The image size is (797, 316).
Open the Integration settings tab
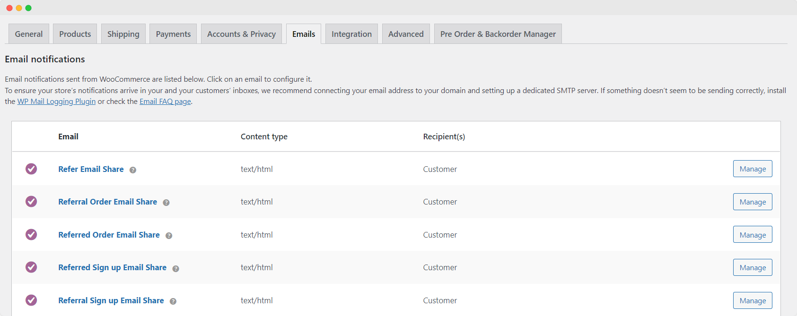(351, 34)
